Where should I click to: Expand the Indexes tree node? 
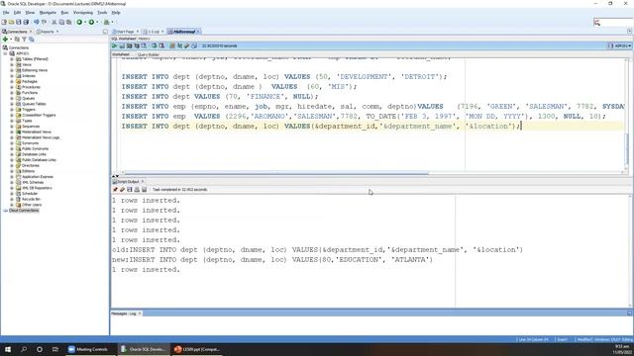tap(12, 76)
